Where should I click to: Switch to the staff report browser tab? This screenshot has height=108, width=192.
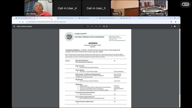109,18
